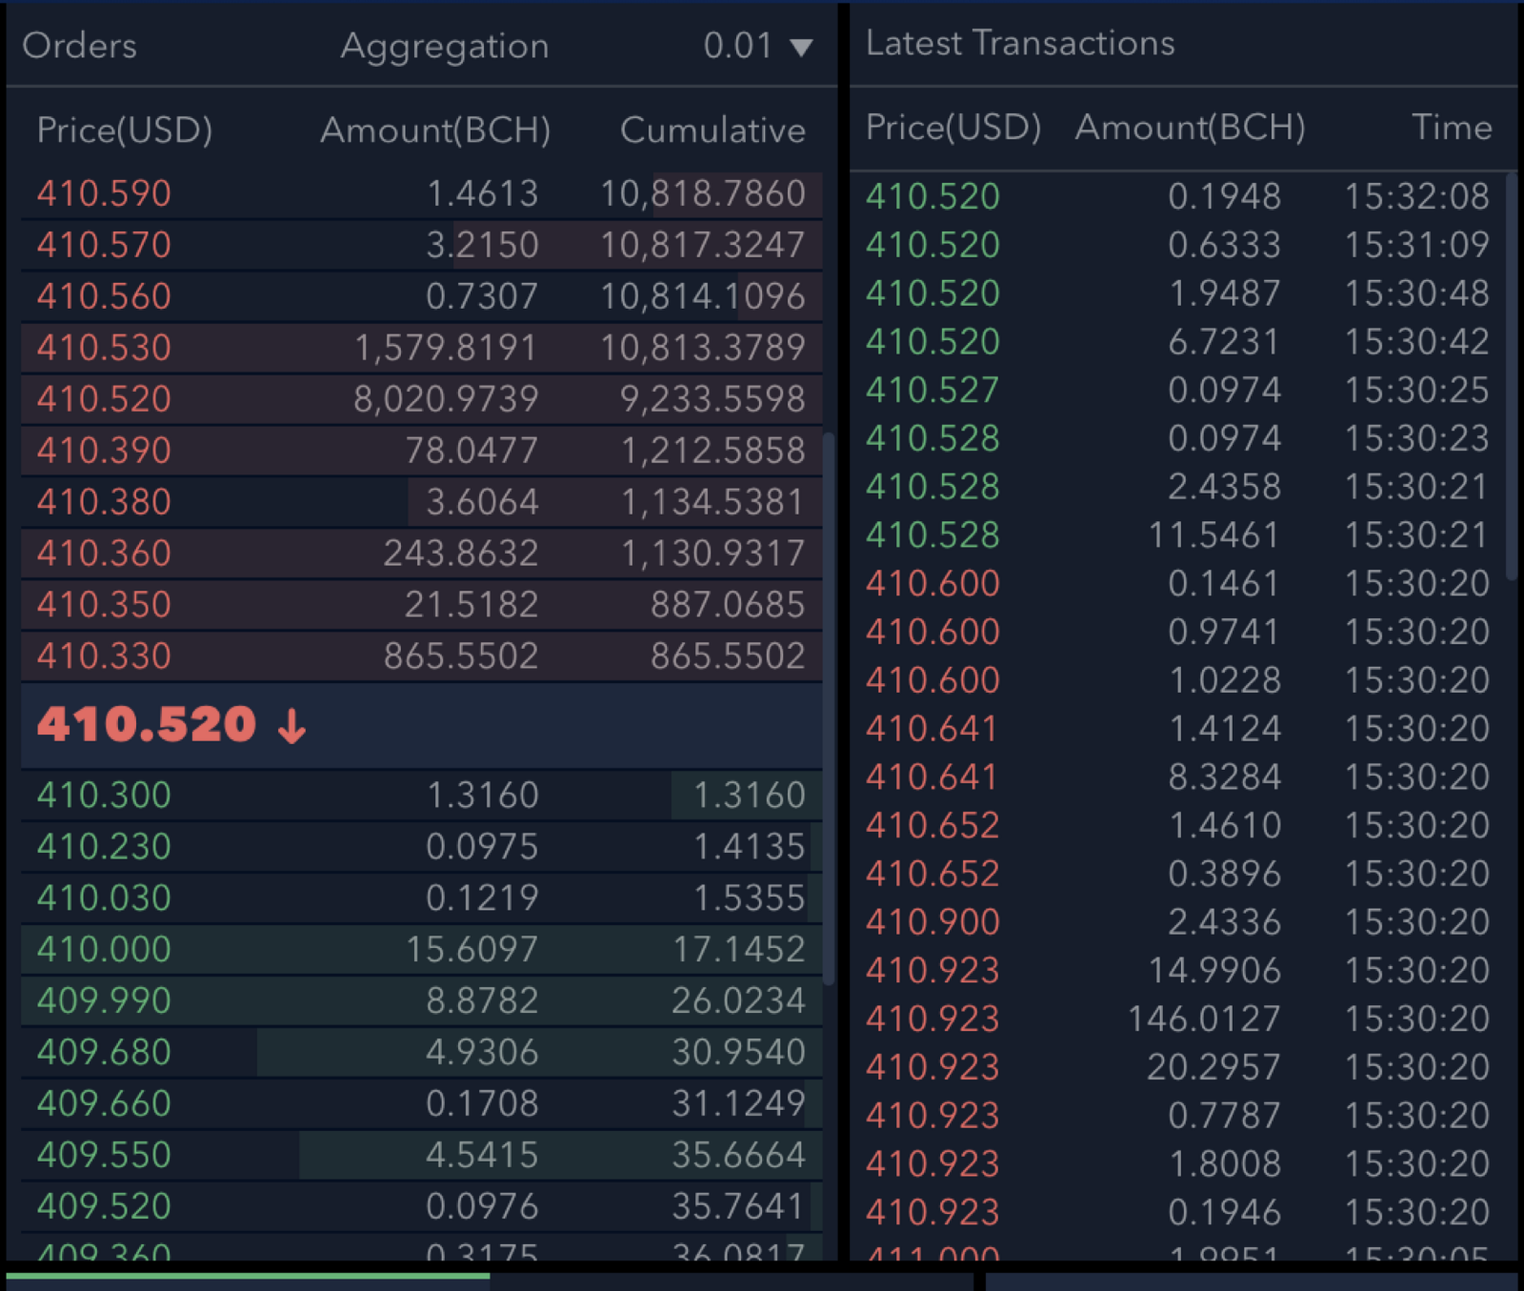Click the current price 410.520 in bold
The image size is (1524, 1291).
[x=147, y=725]
